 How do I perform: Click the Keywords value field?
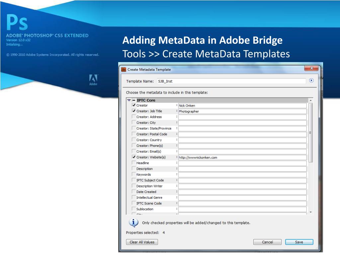click(x=242, y=175)
